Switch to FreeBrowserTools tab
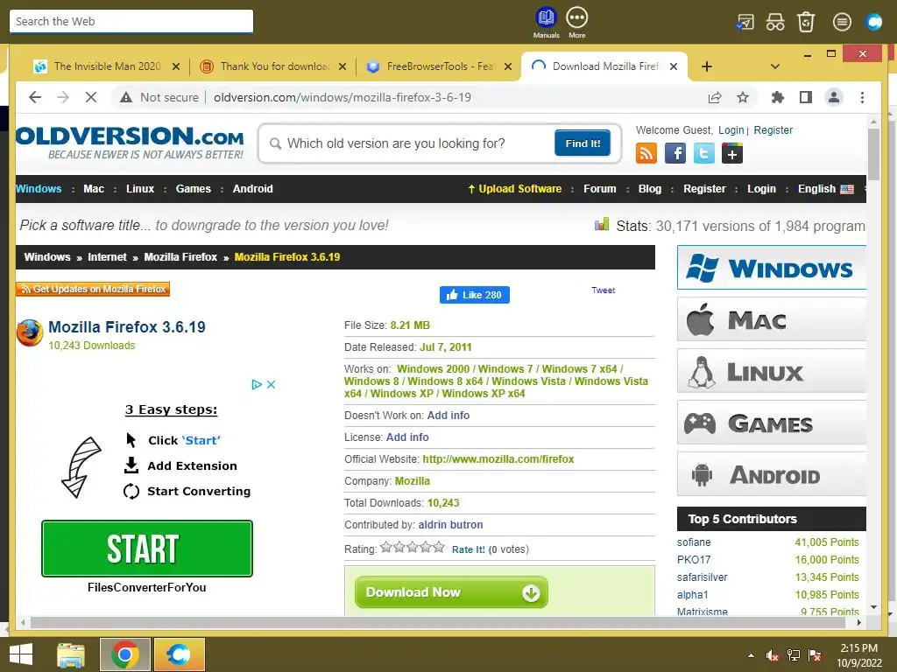The height and width of the screenshot is (672, 897). [439, 66]
